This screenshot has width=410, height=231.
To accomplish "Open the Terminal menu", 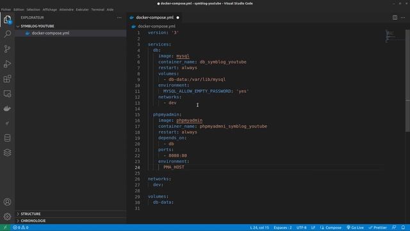I will pyautogui.click(x=97, y=10).
